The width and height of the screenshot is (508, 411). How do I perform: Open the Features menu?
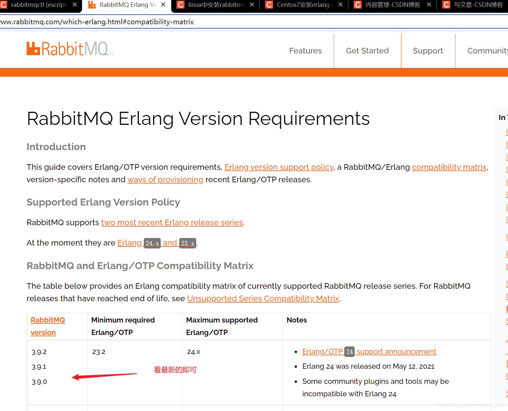[306, 51]
